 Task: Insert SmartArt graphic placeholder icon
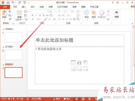tap(86, 62)
